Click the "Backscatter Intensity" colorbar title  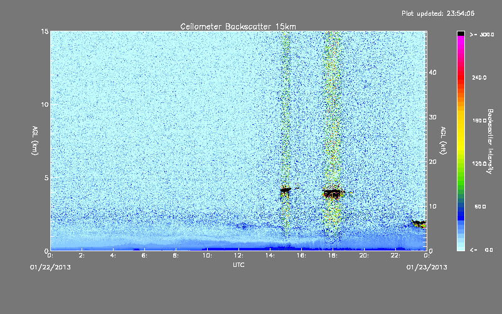click(490, 141)
